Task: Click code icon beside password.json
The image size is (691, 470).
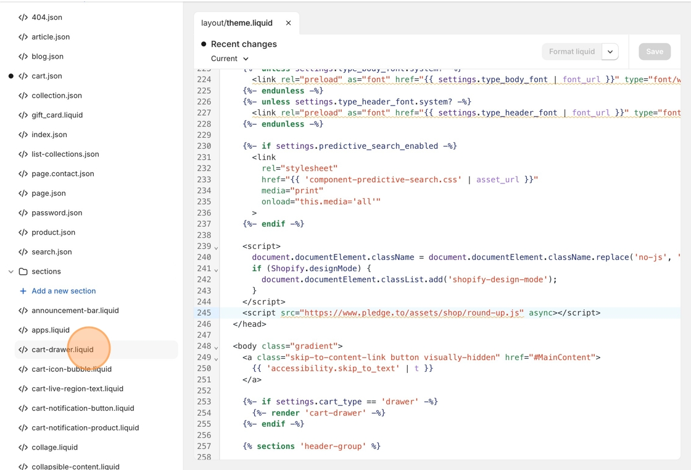Action: click(x=23, y=212)
